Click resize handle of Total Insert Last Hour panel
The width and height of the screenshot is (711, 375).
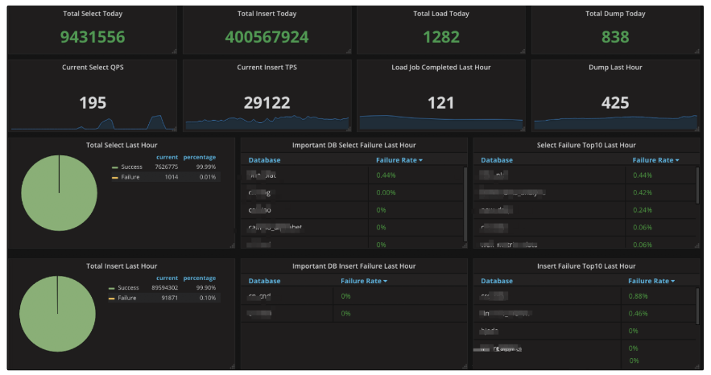click(232, 366)
